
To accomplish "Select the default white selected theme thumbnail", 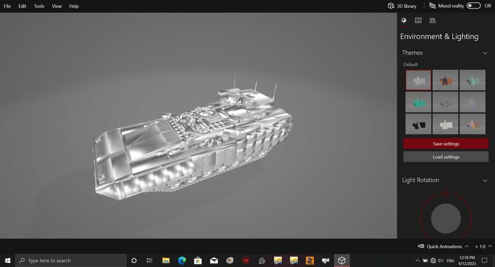I will coord(418,81).
